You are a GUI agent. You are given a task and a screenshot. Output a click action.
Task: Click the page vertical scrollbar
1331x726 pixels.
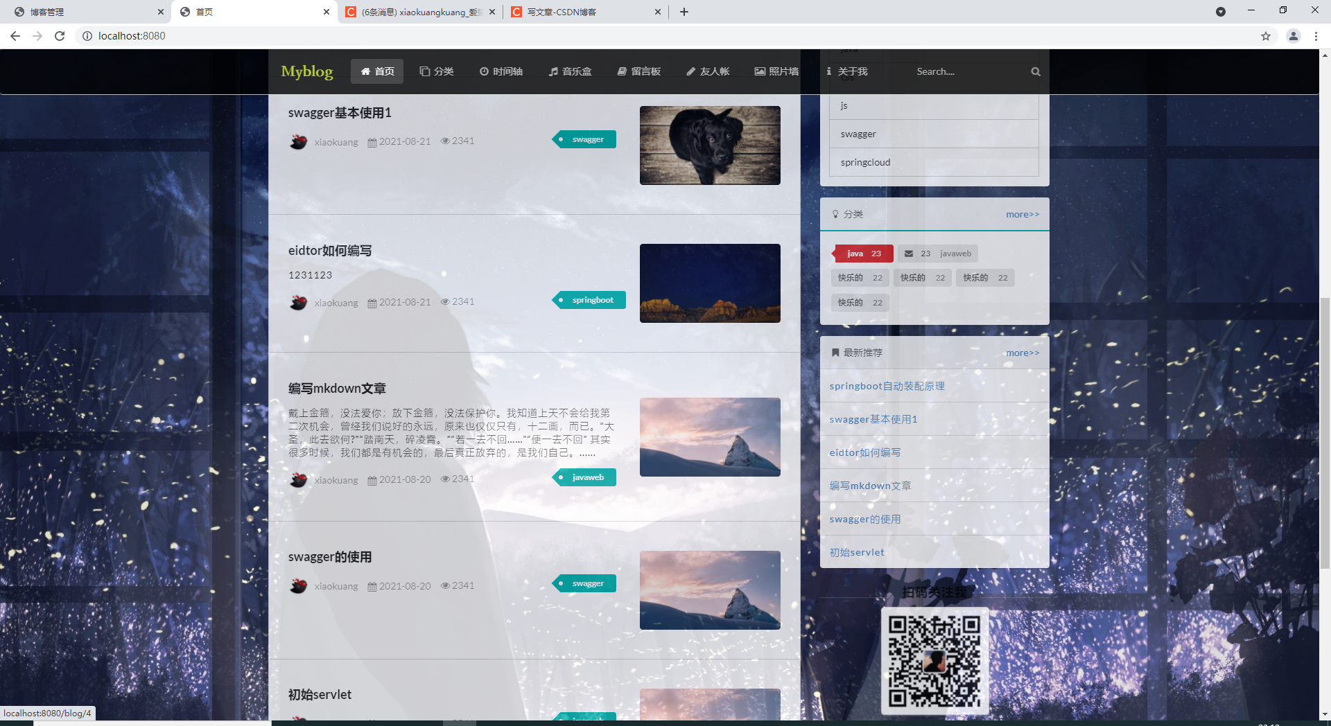pyautogui.click(x=1325, y=433)
